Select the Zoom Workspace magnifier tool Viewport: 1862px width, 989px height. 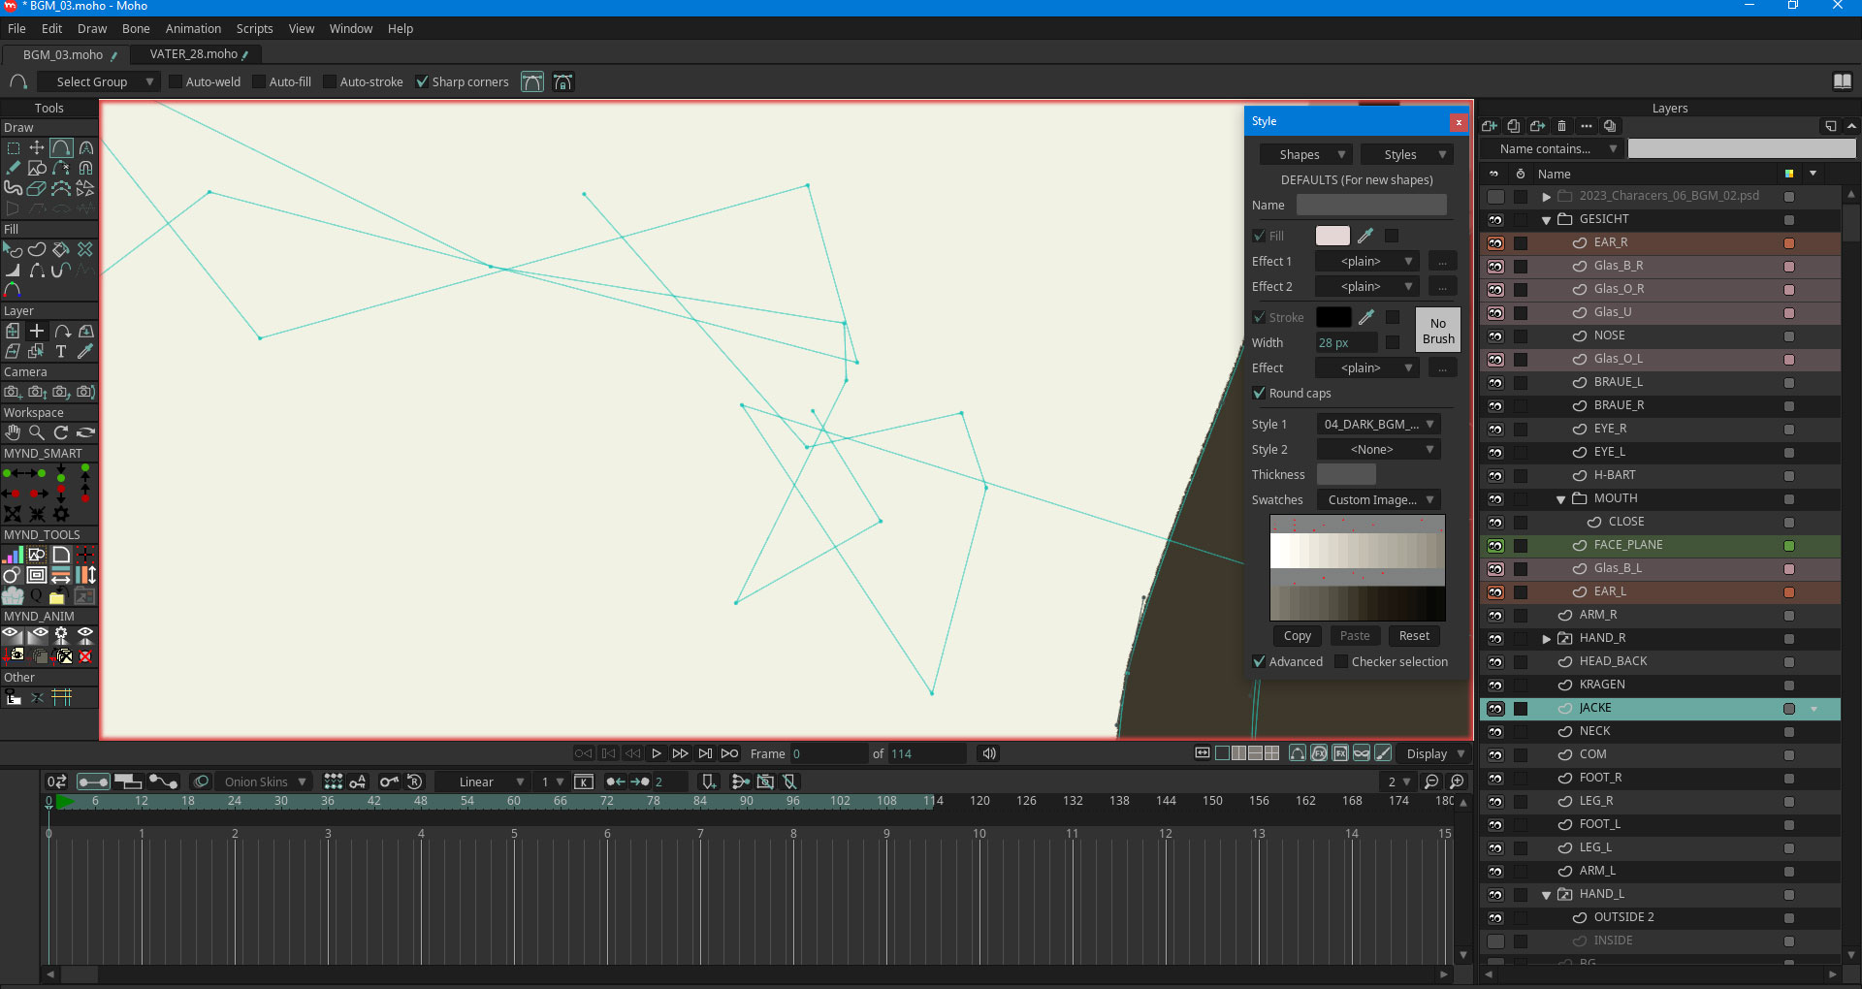[x=37, y=433]
